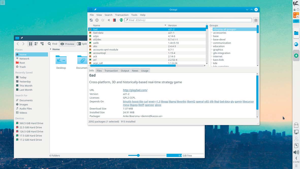Toggle Split view in file manager
This screenshot has width=300, height=169.
(x=82, y=44)
